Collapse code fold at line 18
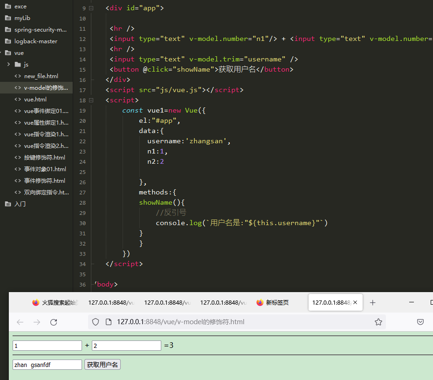 91,100
